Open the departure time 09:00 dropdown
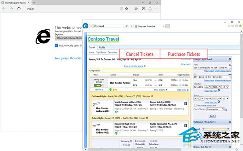This screenshot has height=151, width=243. coord(217,87)
